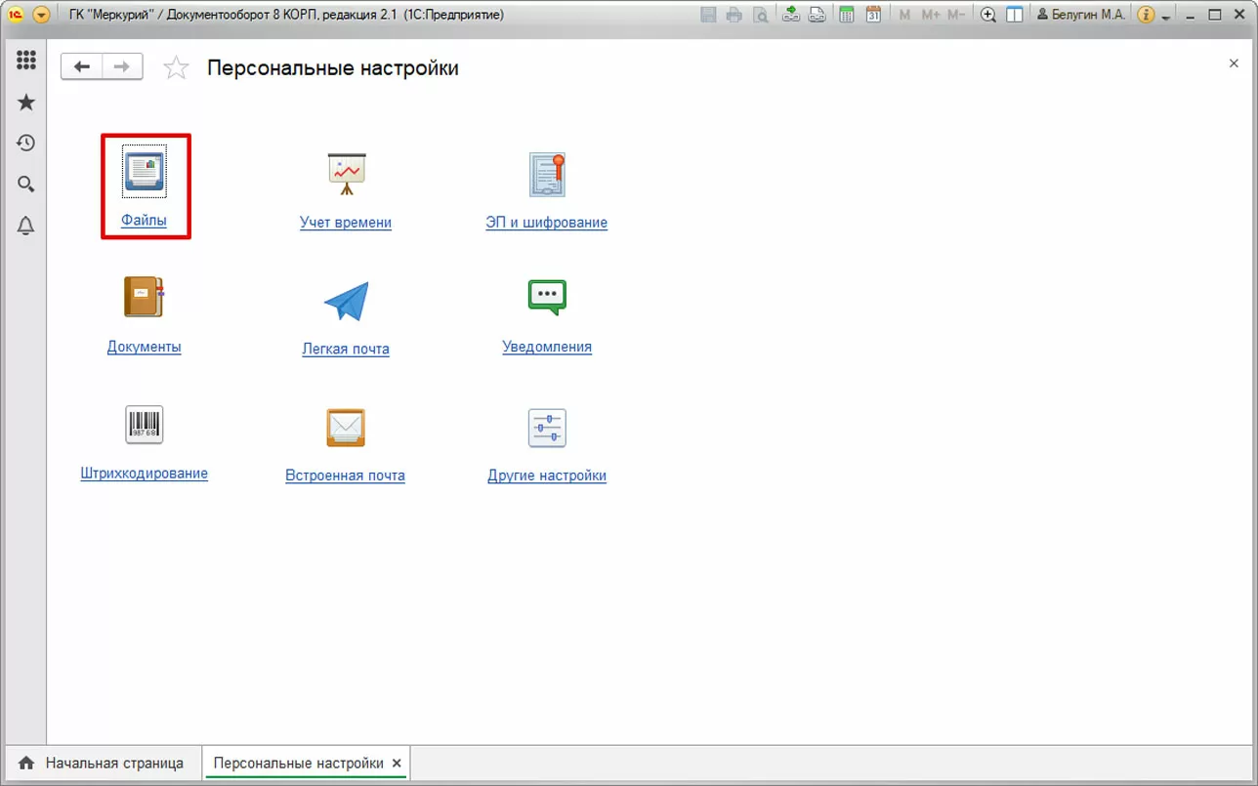Viewport: 1258px width, 786px height.
Task: Click the Save floppy-disk toolbar icon
Action: (708, 15)
